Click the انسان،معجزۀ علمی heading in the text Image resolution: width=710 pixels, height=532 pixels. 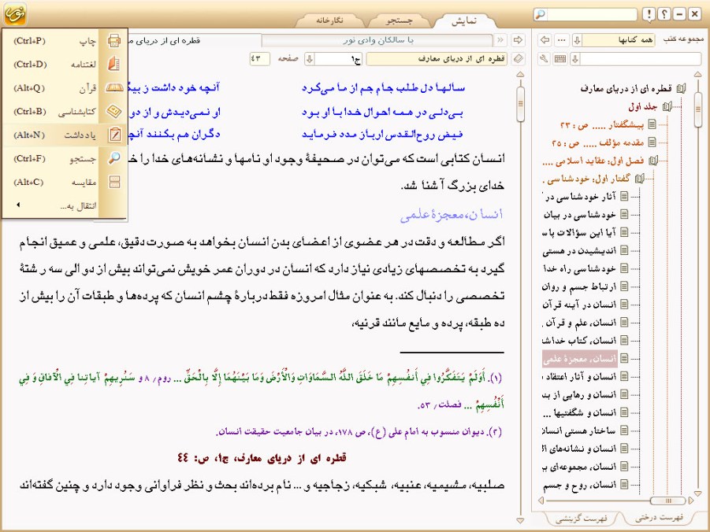[452, 215]
